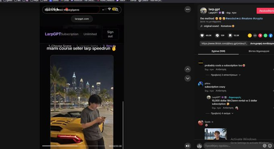Image resolution: width=274 pixels, height=149 pixels.
Task: Click Δείτε τη μετάφραση translation link
Action: [210, 22]
